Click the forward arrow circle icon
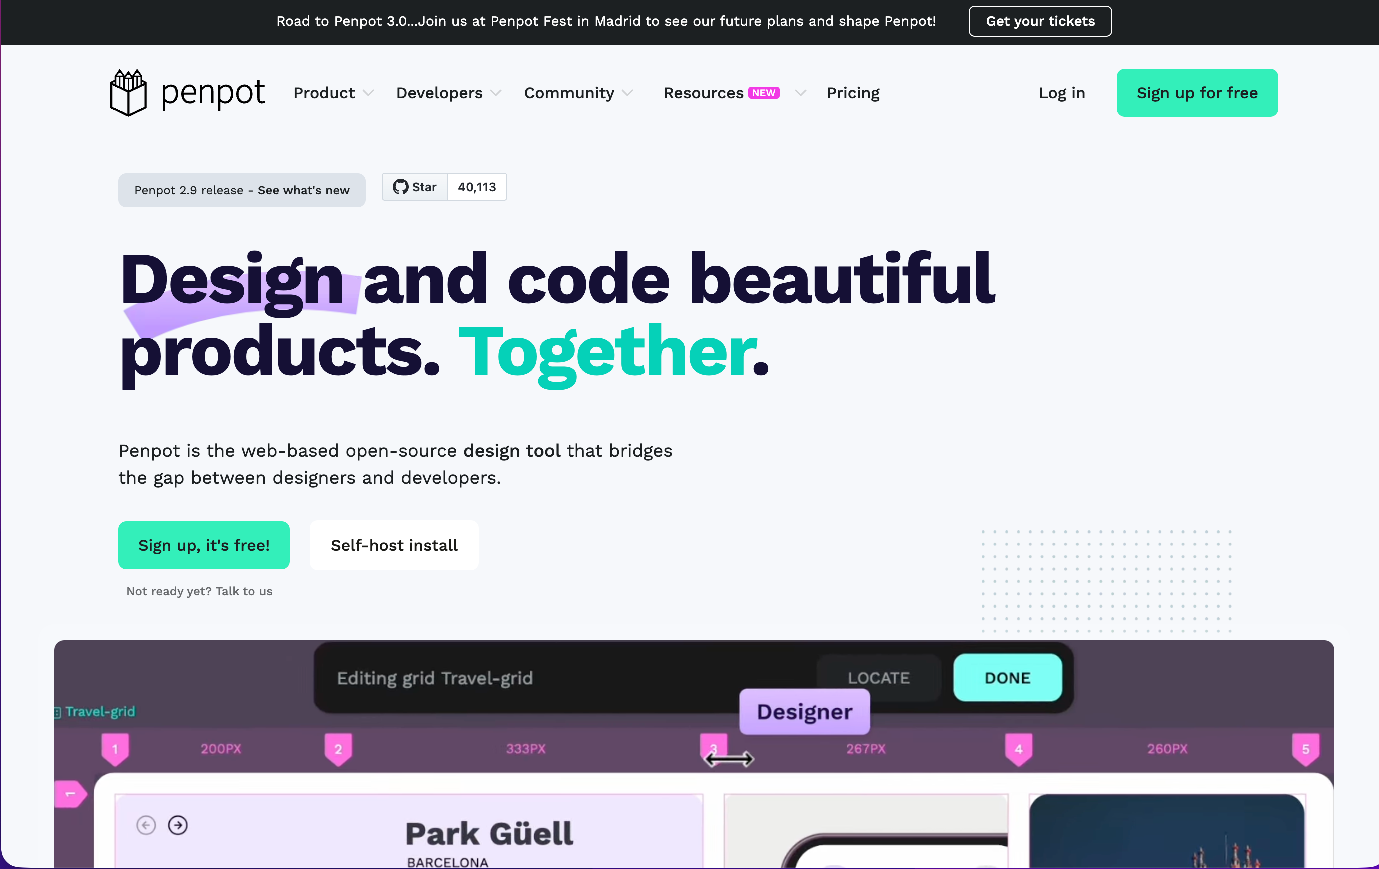The width and height of the screenshot is (1379, 869). point(178,825)
